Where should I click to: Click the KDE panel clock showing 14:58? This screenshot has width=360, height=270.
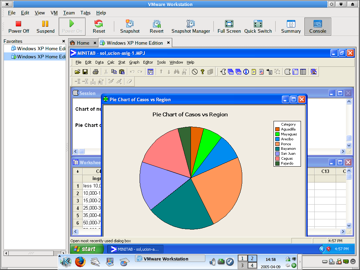(x=271, y=259)
